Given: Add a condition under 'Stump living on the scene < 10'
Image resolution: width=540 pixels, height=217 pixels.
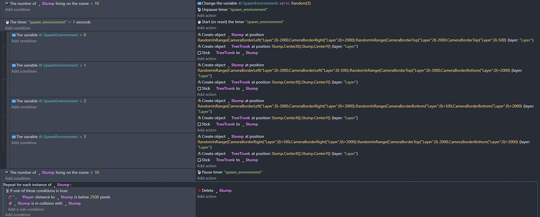Looking at the screenshot, I should [17, 9].
